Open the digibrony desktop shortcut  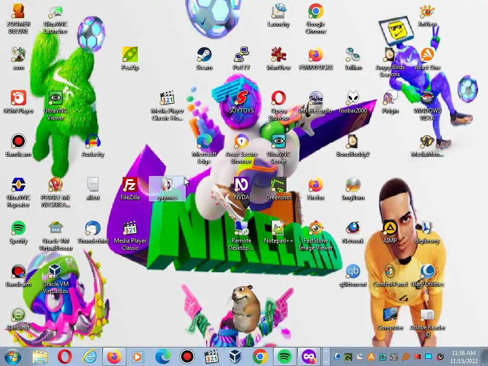[x=427, y=232]
